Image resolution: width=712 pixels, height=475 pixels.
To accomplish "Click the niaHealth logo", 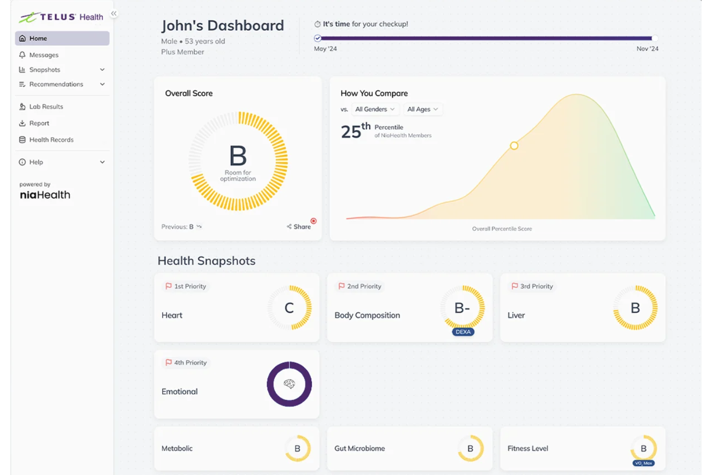I will point(45,195).
